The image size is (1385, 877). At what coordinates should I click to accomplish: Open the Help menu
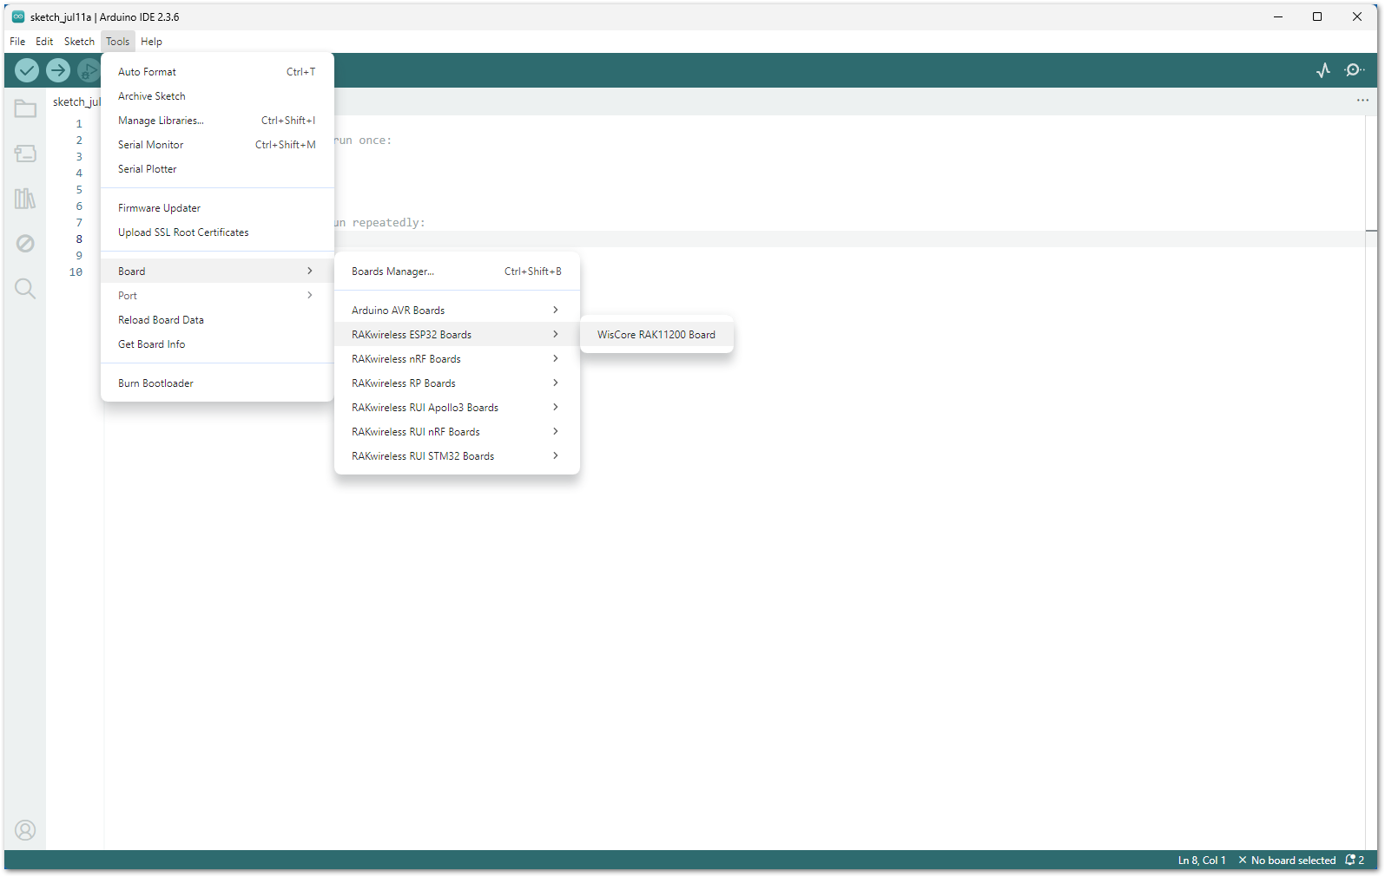tap(151, 42)
